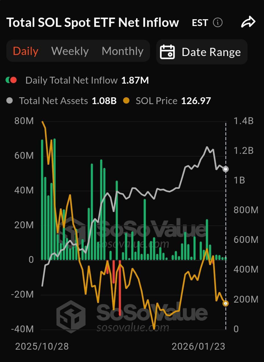The image size is (264, 362).
Task: Select the Daily tab
Action: click(26, 51)
